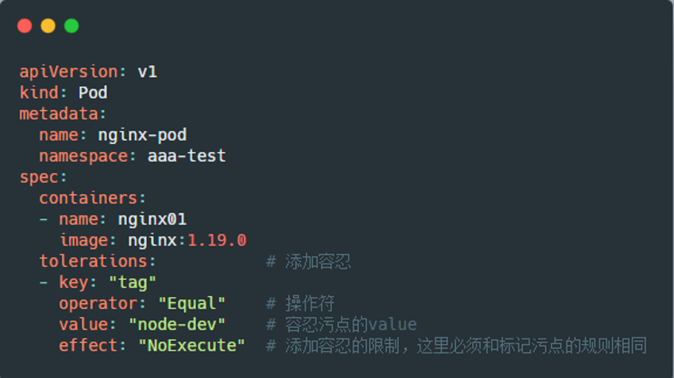Select the v1 value on first line
This screenshot has height=378, width=674.
click(148, 72)
